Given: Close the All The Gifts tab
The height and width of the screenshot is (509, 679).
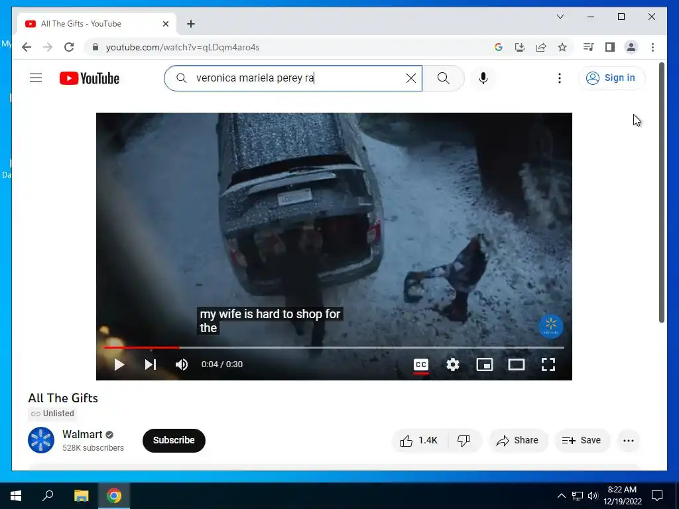Looking at the screenshot, I should click(x=165, y=24).
